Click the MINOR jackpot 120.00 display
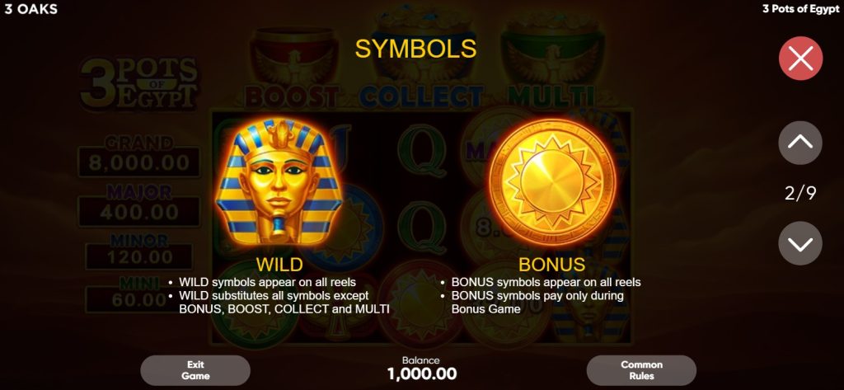 pos(138,256)
